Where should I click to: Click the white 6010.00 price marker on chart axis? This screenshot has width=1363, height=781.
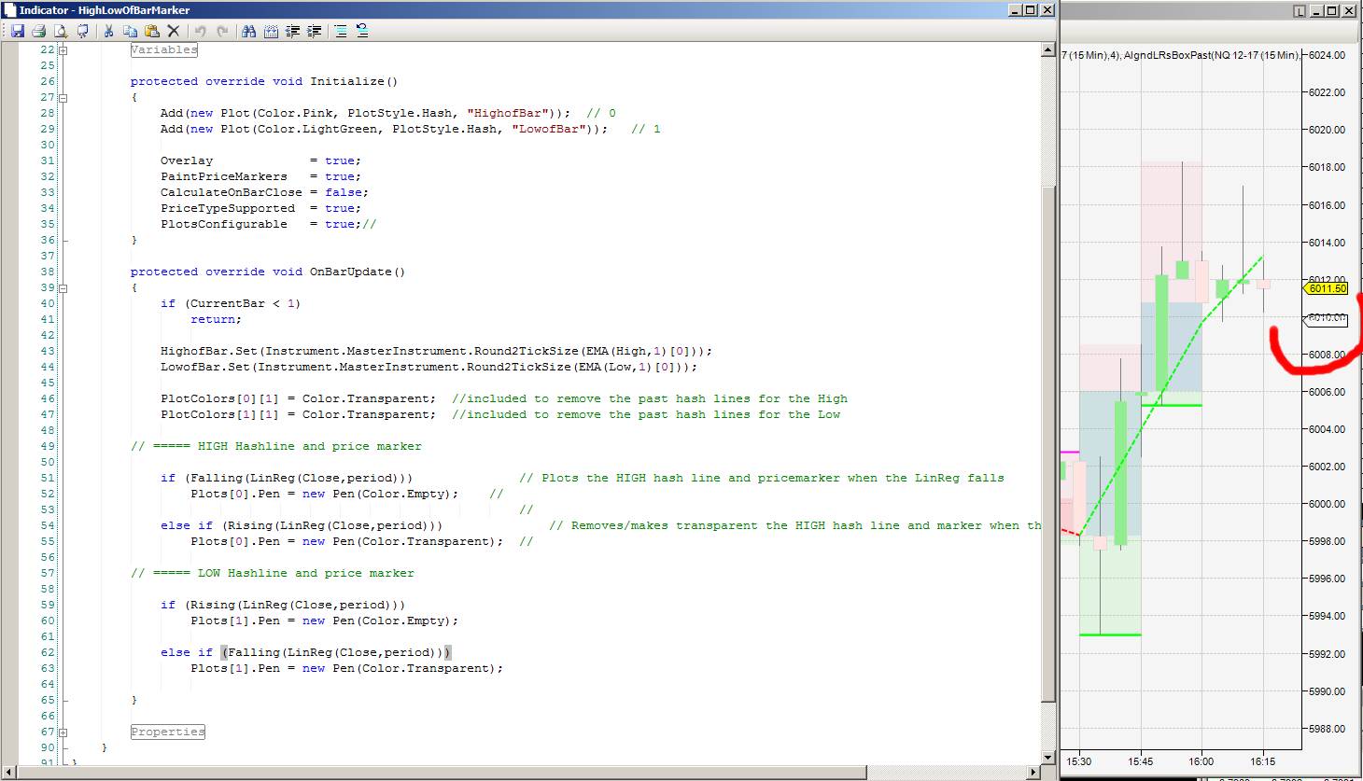[x=1326, y=319]
